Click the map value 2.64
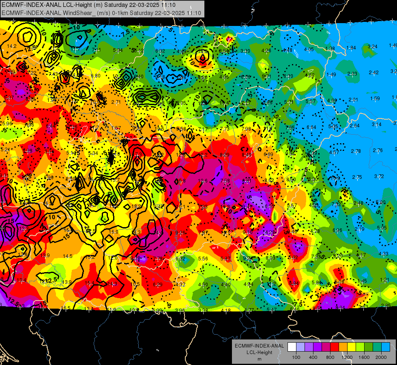The height and width of the screenshot is (365, 397). [x=355, y=126]
